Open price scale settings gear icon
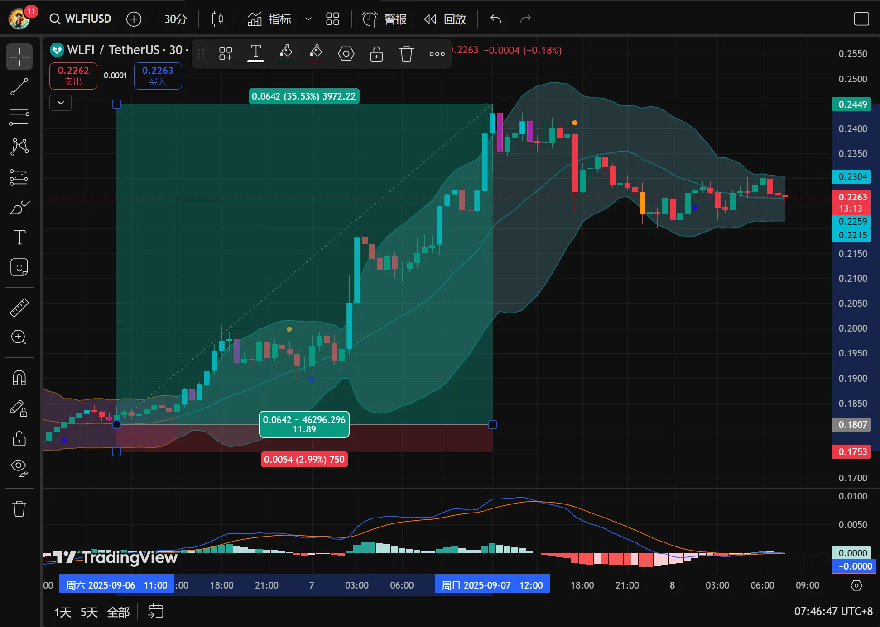880x627 pixels. click(x=856, y=585)
